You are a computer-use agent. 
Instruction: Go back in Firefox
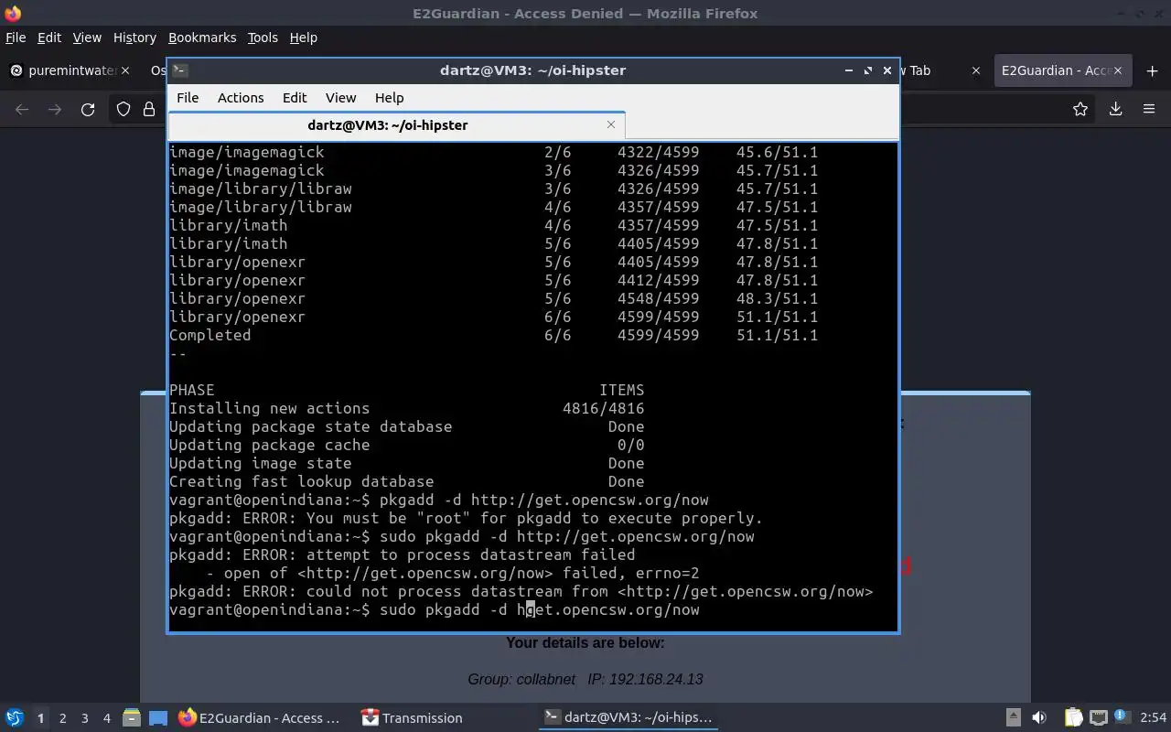tap(22, 110)
